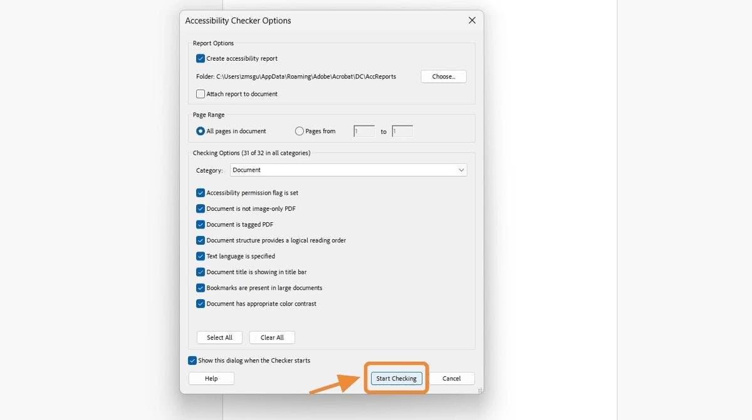Disable "Document has appropriate color contrast"
The image size is (752, 420).
tap(201, 304)
